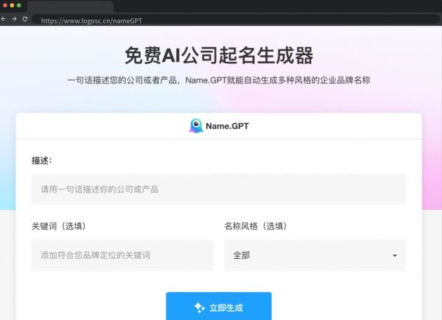Screen dimensions: 442x320
Task: Maximize window with green button
Action: click(19, 5)
